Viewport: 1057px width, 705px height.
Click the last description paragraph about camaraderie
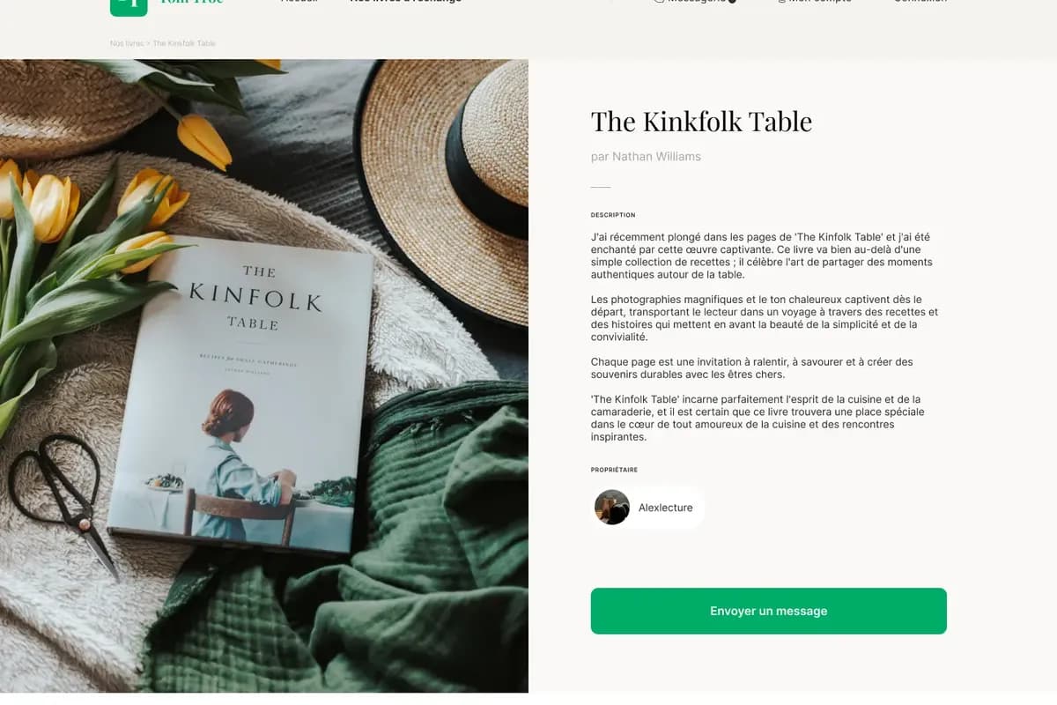758,419
